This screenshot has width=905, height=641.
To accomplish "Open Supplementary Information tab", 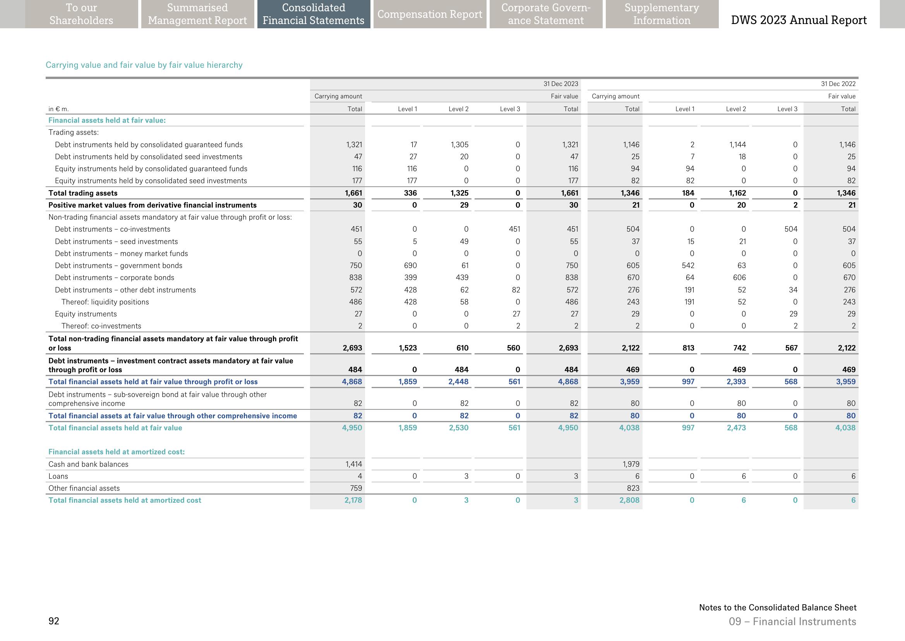I will point(662,14).
